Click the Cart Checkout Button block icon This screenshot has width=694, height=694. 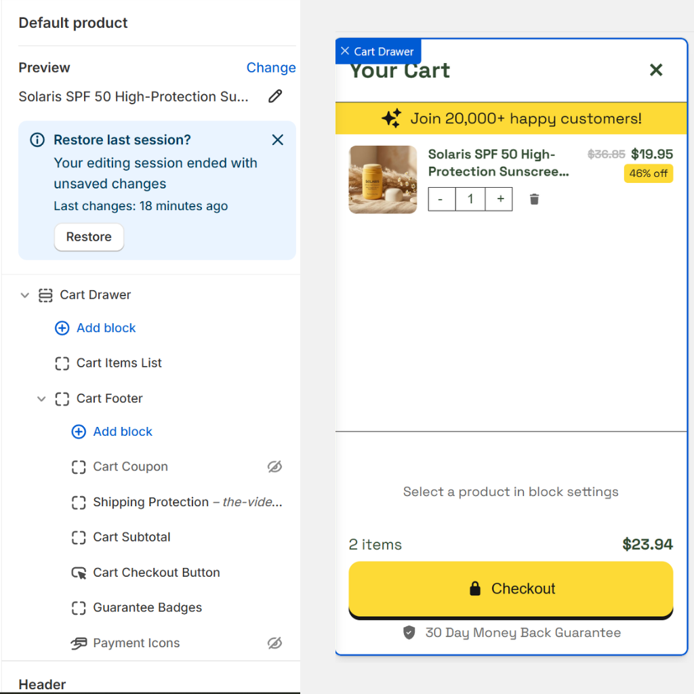79,573
